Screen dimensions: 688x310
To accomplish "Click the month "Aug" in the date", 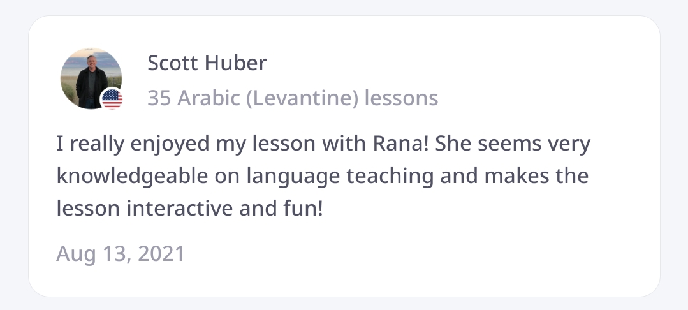I will (75, 253).
